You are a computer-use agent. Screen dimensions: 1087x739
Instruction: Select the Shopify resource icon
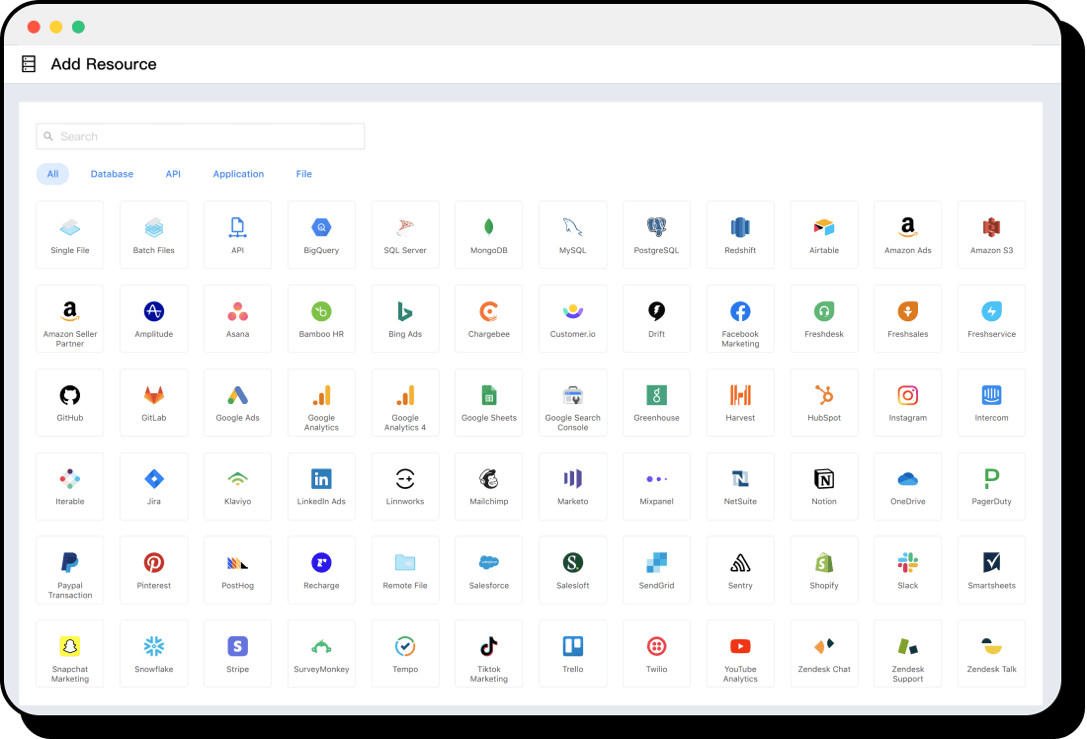(x=824, y=563)
